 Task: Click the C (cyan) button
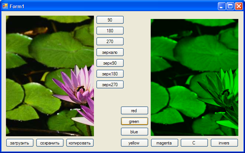point(194,143)
